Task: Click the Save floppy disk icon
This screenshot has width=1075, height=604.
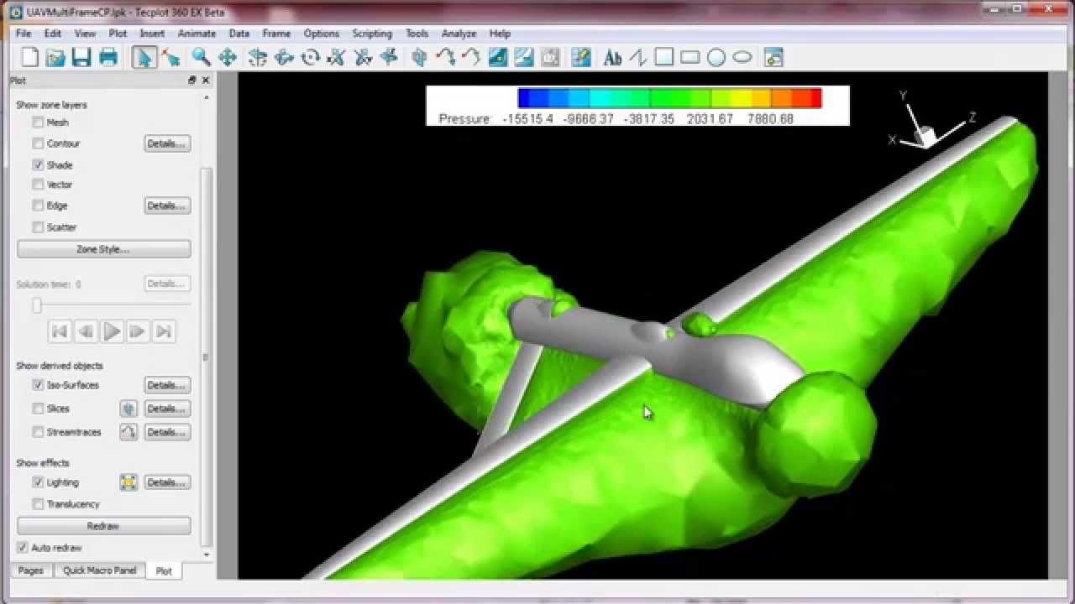Action: pyautogui.click(x=81, y=57)
